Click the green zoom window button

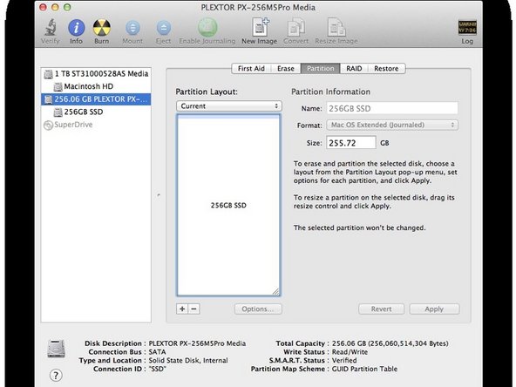[x=67, y=7]
